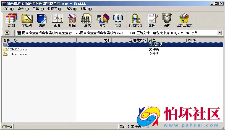
Task: Open the 收藏夹(O) menu
Action: point(55,9)
